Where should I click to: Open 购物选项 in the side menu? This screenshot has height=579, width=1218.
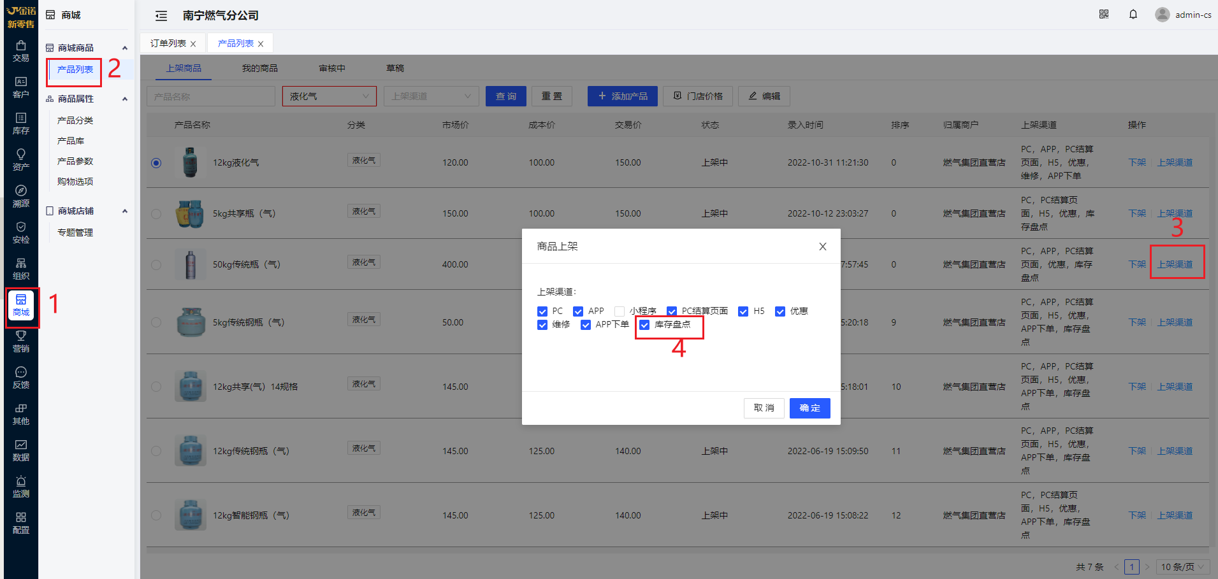pyautogui.click(x=75, y=182)
